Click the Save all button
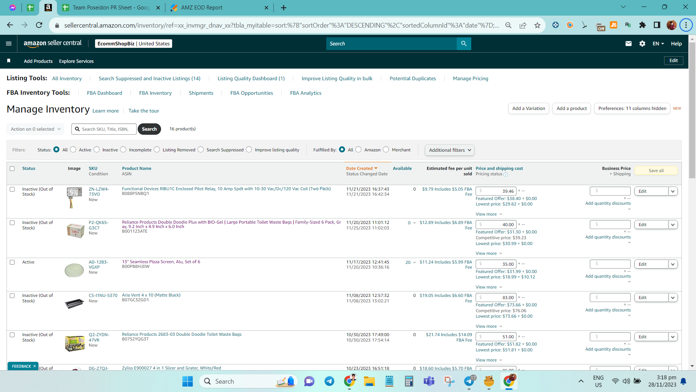Image resolution: width=696 pixels, height=392 pixels. [656, 171]
